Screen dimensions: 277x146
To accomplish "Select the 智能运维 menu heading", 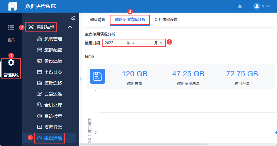I will 46,27.
